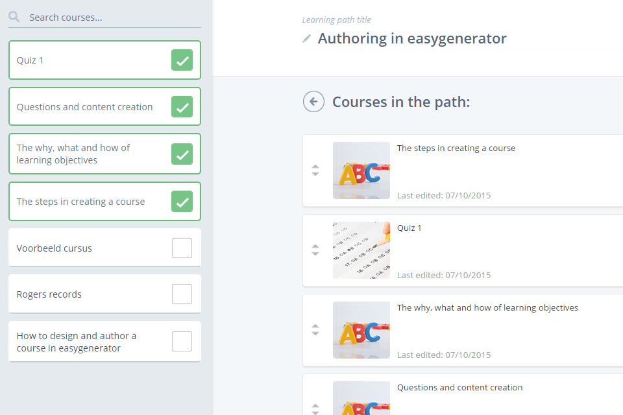Screen dimensions: 623x415
Task: Click the Learning path title caption
Action: coord(337,20)
